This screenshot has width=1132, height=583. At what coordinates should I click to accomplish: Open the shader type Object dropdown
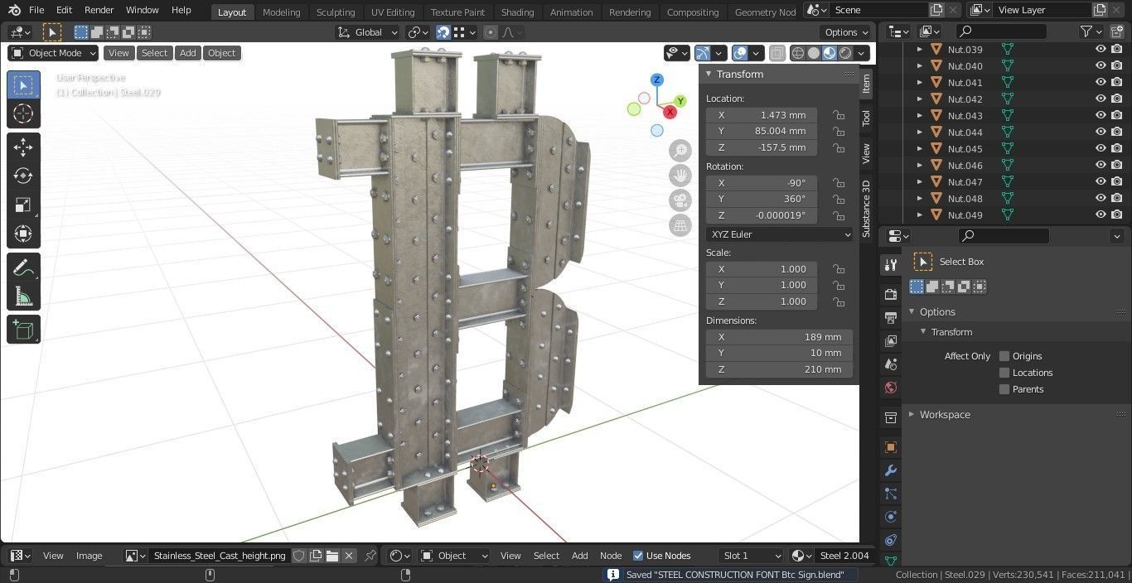point(456,556)
